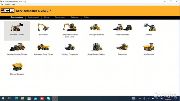The image size is (180, 101).
Task: Close the JCB Servicemaster window
Action: click(x=177, y=1)
